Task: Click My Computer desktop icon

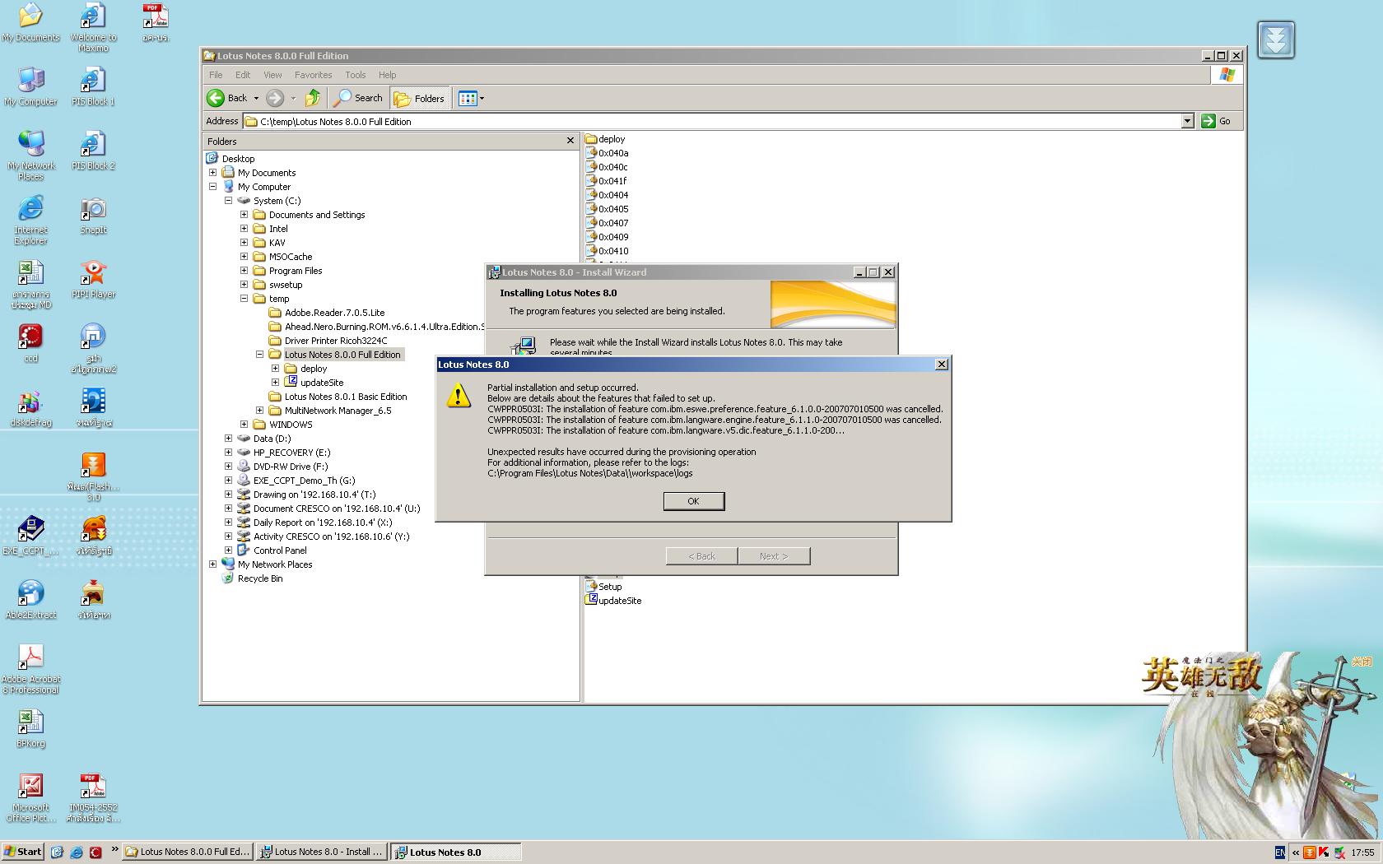Action: point(30,86)
